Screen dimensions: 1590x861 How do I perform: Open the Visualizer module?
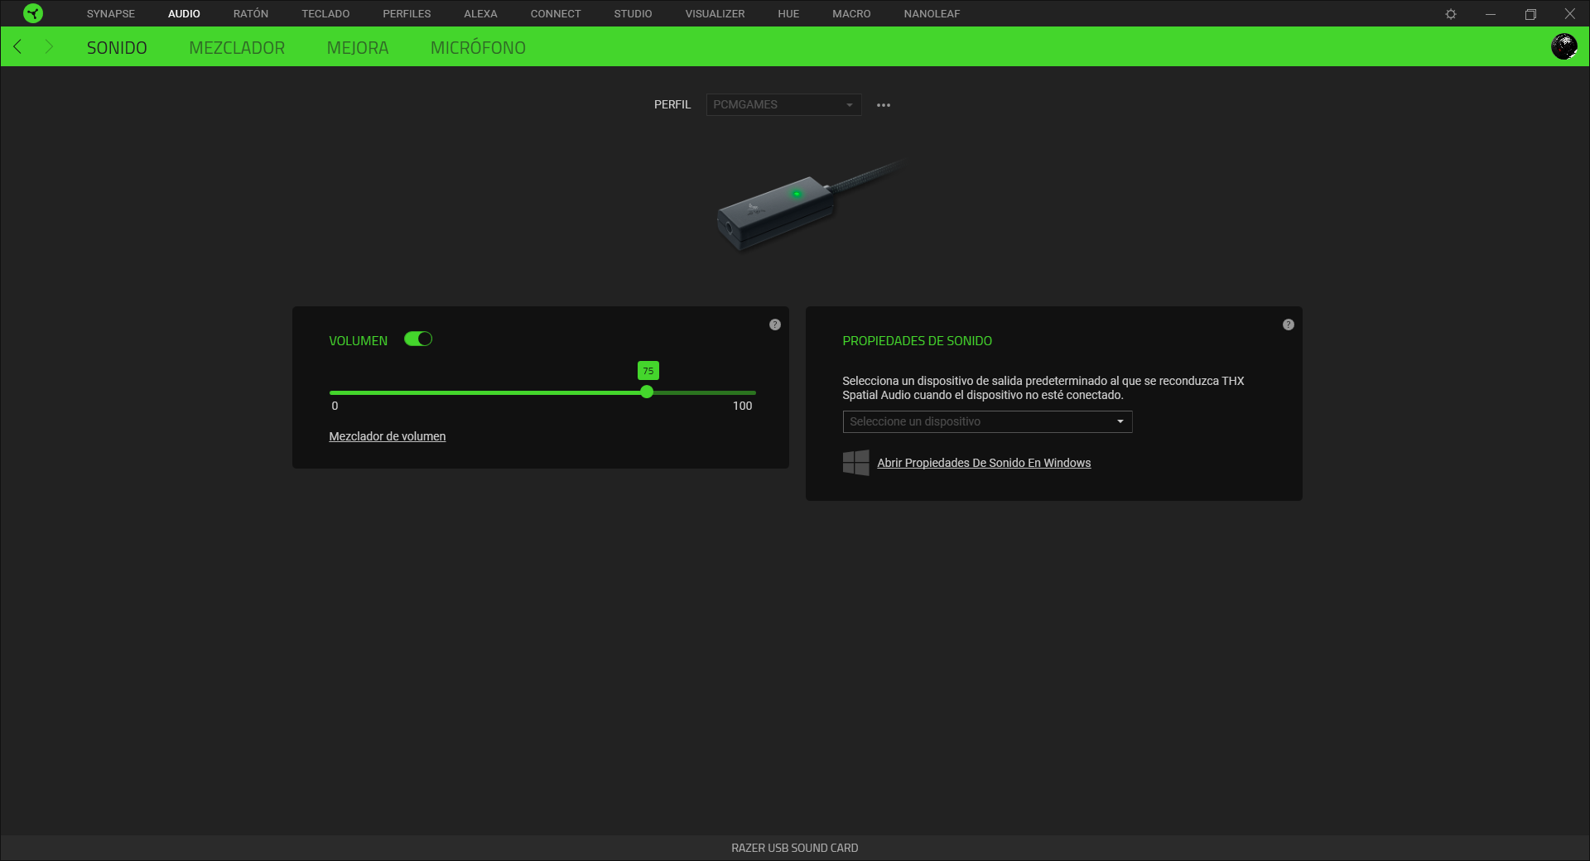(x=715, y=14)
